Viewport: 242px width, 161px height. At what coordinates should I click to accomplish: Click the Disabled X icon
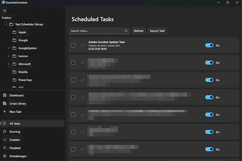[5, 148]
